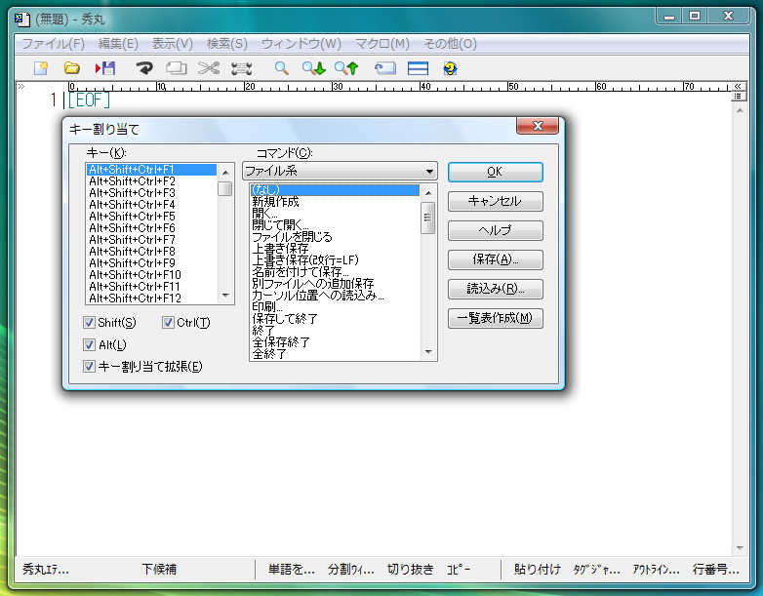Select Alt+Shift+Ctrl+F10 in key list

pos(151,275)
